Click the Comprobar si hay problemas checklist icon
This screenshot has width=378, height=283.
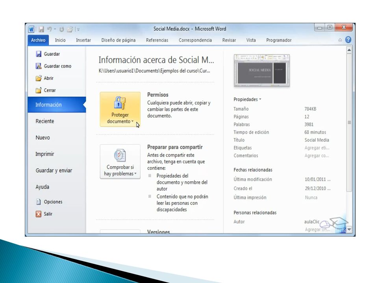[120, 155]
